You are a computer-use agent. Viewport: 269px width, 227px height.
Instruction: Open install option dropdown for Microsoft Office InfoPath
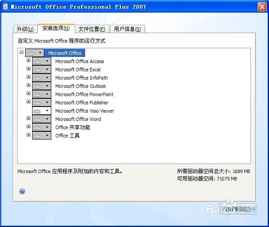(x=42, y=78)
